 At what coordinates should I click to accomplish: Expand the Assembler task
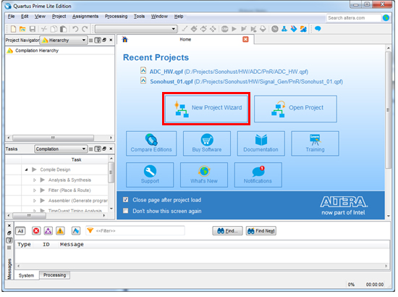coord(35,201)
